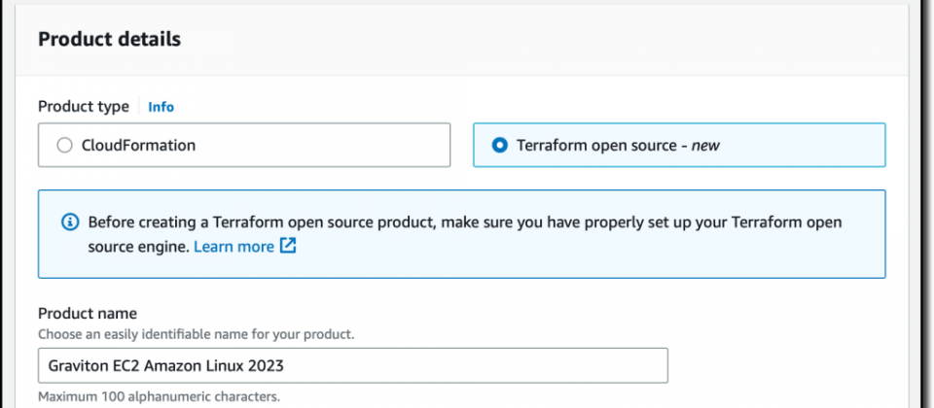Focus the Product name input field
This screenshot has height=408, width=934.
352,366
